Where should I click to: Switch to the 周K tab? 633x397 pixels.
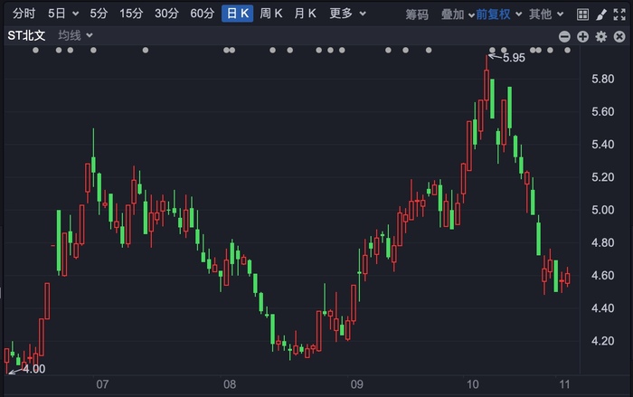(x=270, y=14)
